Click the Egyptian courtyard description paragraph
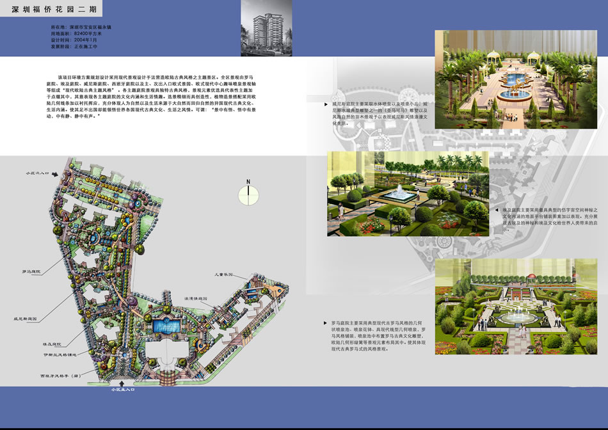This screenshot has height=430, width=608. 550,219
